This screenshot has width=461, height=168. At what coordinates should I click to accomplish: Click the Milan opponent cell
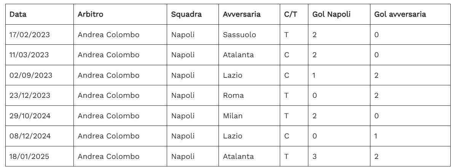(x=233, y=116)
